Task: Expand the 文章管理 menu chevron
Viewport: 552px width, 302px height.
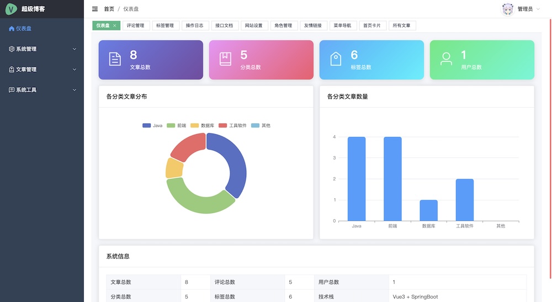Action: (75, 70)
